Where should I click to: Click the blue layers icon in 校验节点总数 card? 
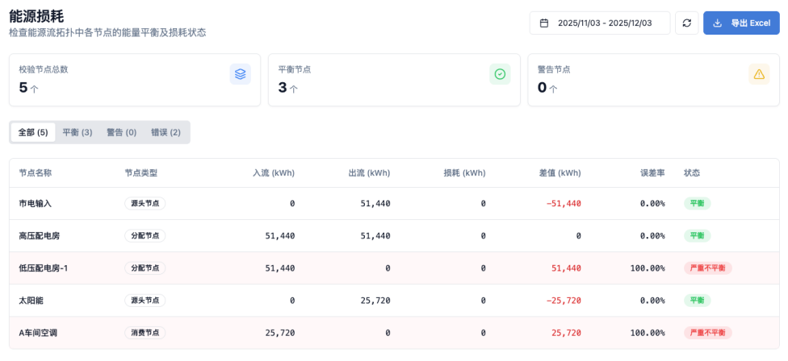click(x=241, y=74)
